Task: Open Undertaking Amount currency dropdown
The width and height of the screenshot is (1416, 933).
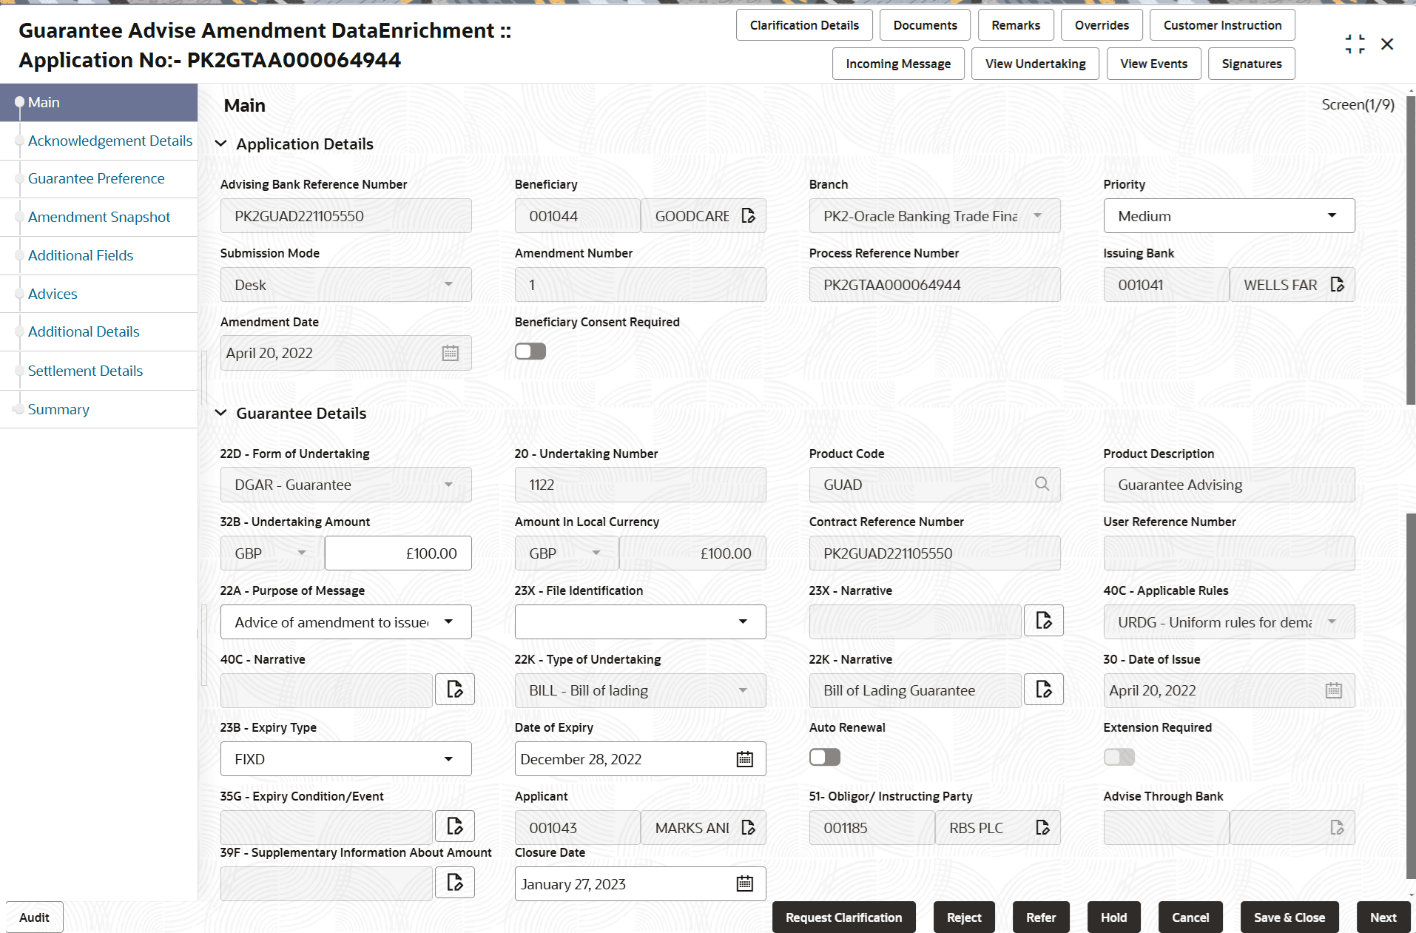Action: (272, 553)
